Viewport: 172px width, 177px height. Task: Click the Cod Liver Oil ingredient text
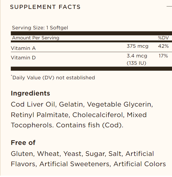pos(33,104)
